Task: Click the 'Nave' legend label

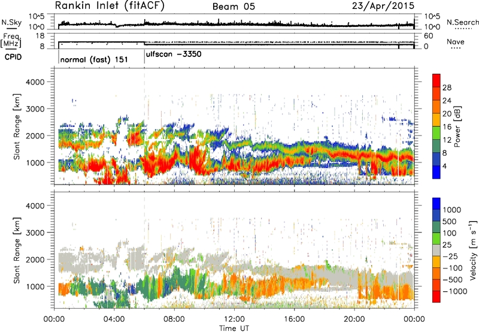Action: (456, 41)
